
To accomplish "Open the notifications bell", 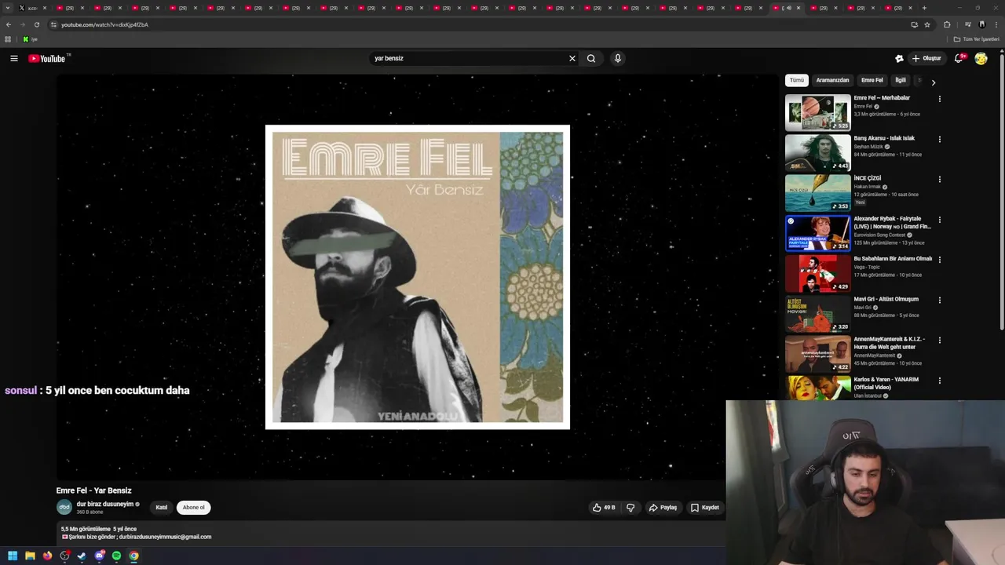I will pyautogui.click(x=959, y=58).
